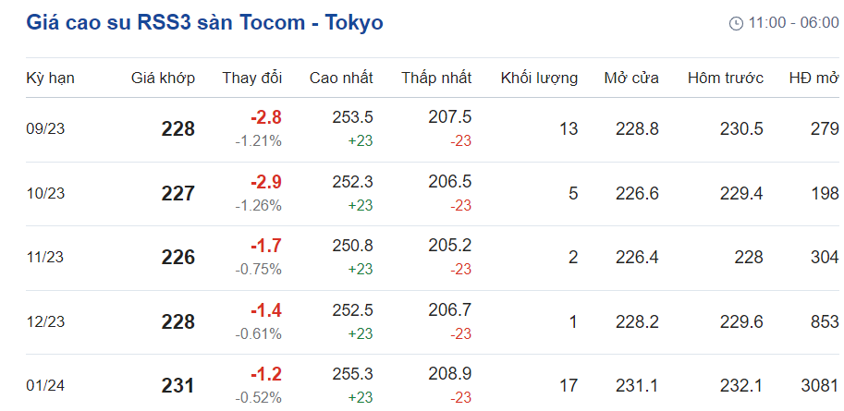Click the 11:00 - 06:00 time label
The image size is (844, 411).
pyautogui.click(x=793, y=23)
